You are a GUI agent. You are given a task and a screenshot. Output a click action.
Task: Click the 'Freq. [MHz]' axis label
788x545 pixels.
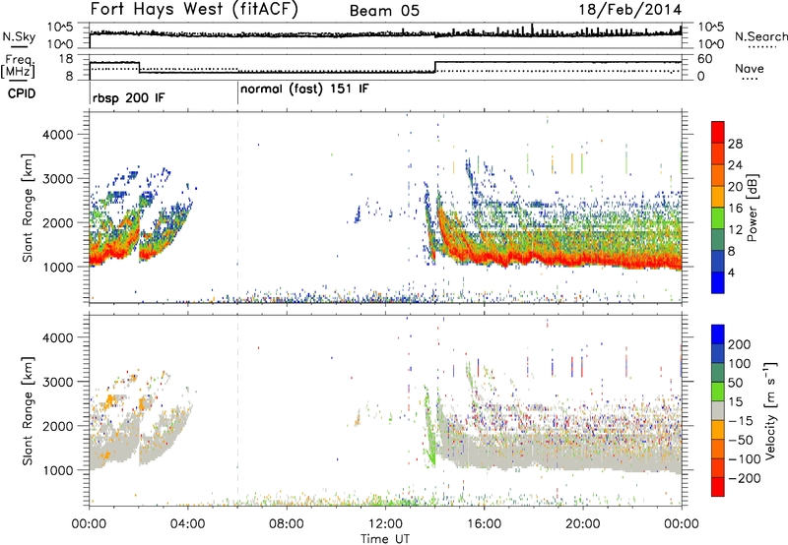click(18, 66)
